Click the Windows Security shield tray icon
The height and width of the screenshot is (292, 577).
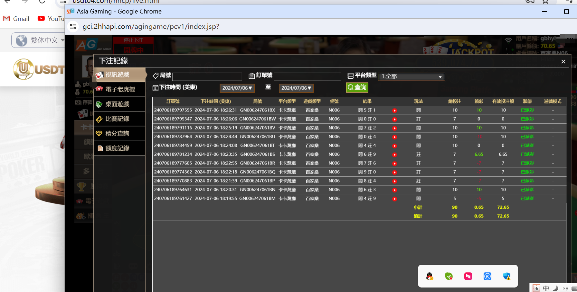click(507, 276)
